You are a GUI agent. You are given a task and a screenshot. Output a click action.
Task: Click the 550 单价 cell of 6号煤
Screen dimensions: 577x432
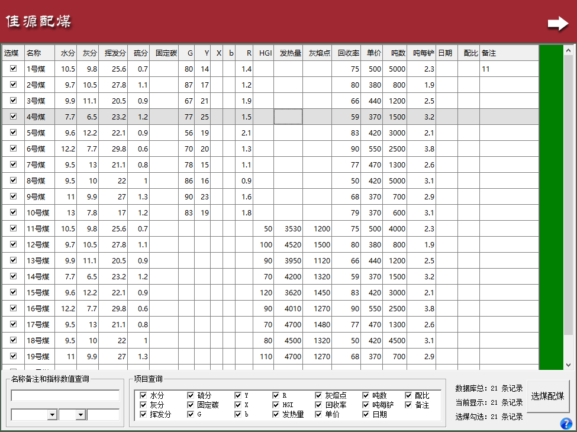(372, 149)
